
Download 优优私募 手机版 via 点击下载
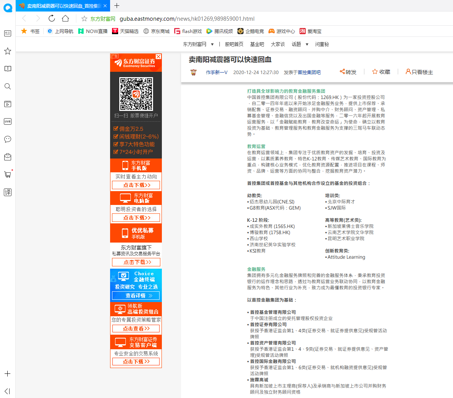pos(136,262)
